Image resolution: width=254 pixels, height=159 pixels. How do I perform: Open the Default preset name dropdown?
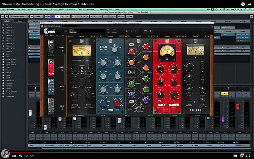[x=87, y=31]
